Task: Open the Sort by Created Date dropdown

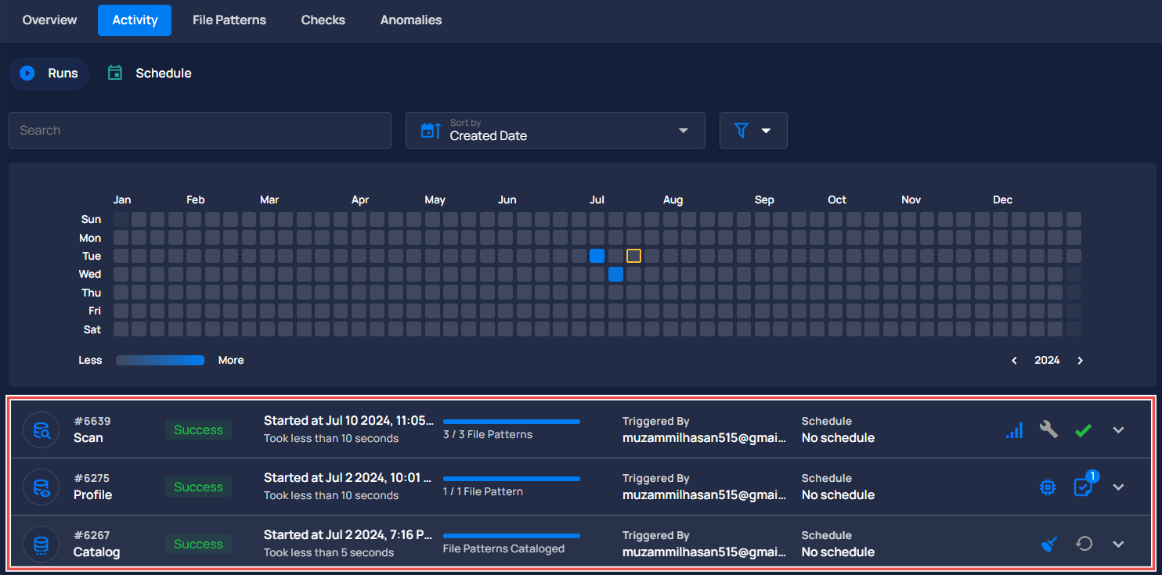Action: (x=555, y=131)
